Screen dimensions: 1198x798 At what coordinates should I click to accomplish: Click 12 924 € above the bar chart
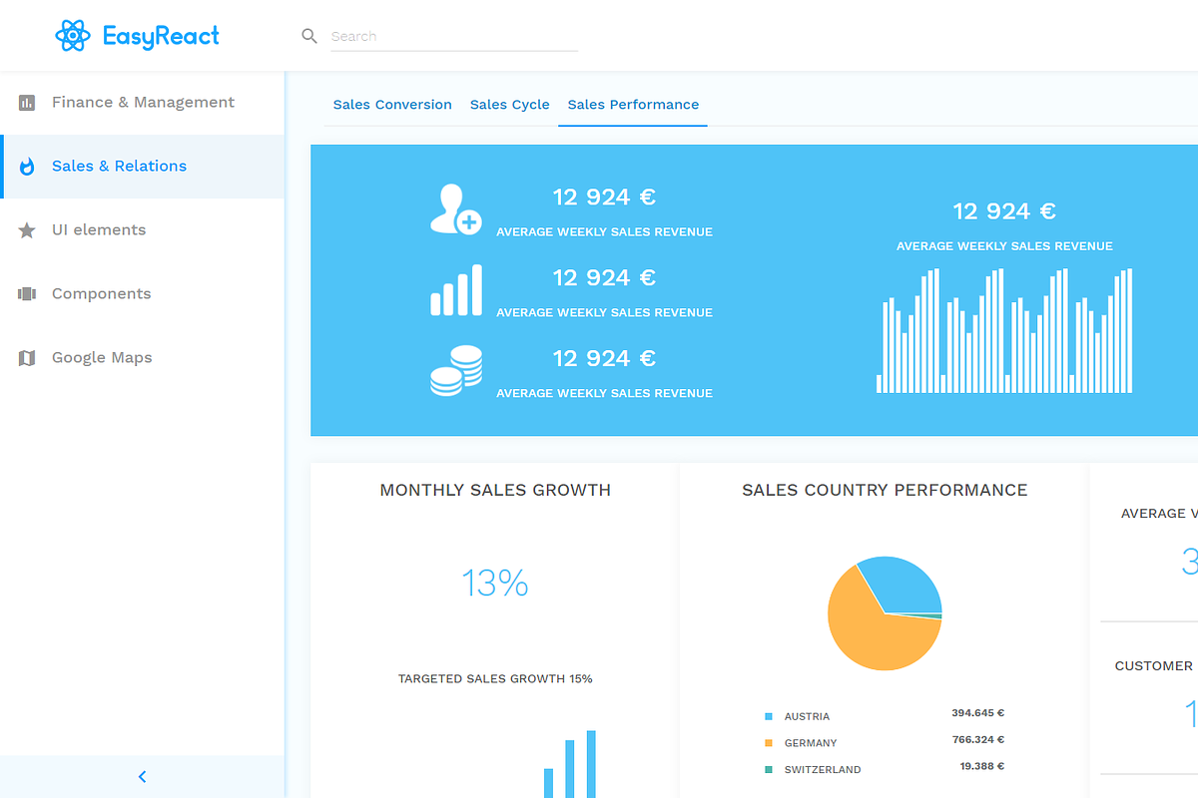[x=1004, y=211]
